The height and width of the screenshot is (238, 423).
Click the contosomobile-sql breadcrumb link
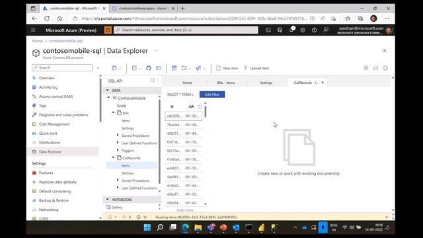(x=65, y=41)
